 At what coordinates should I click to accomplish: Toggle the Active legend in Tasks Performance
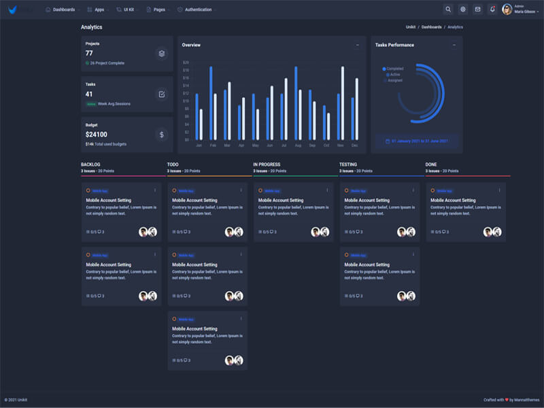[x=393, y=75]
